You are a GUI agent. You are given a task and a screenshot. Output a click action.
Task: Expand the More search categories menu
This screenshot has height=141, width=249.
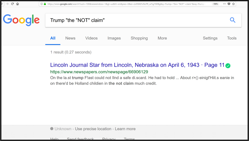(162, 38)
